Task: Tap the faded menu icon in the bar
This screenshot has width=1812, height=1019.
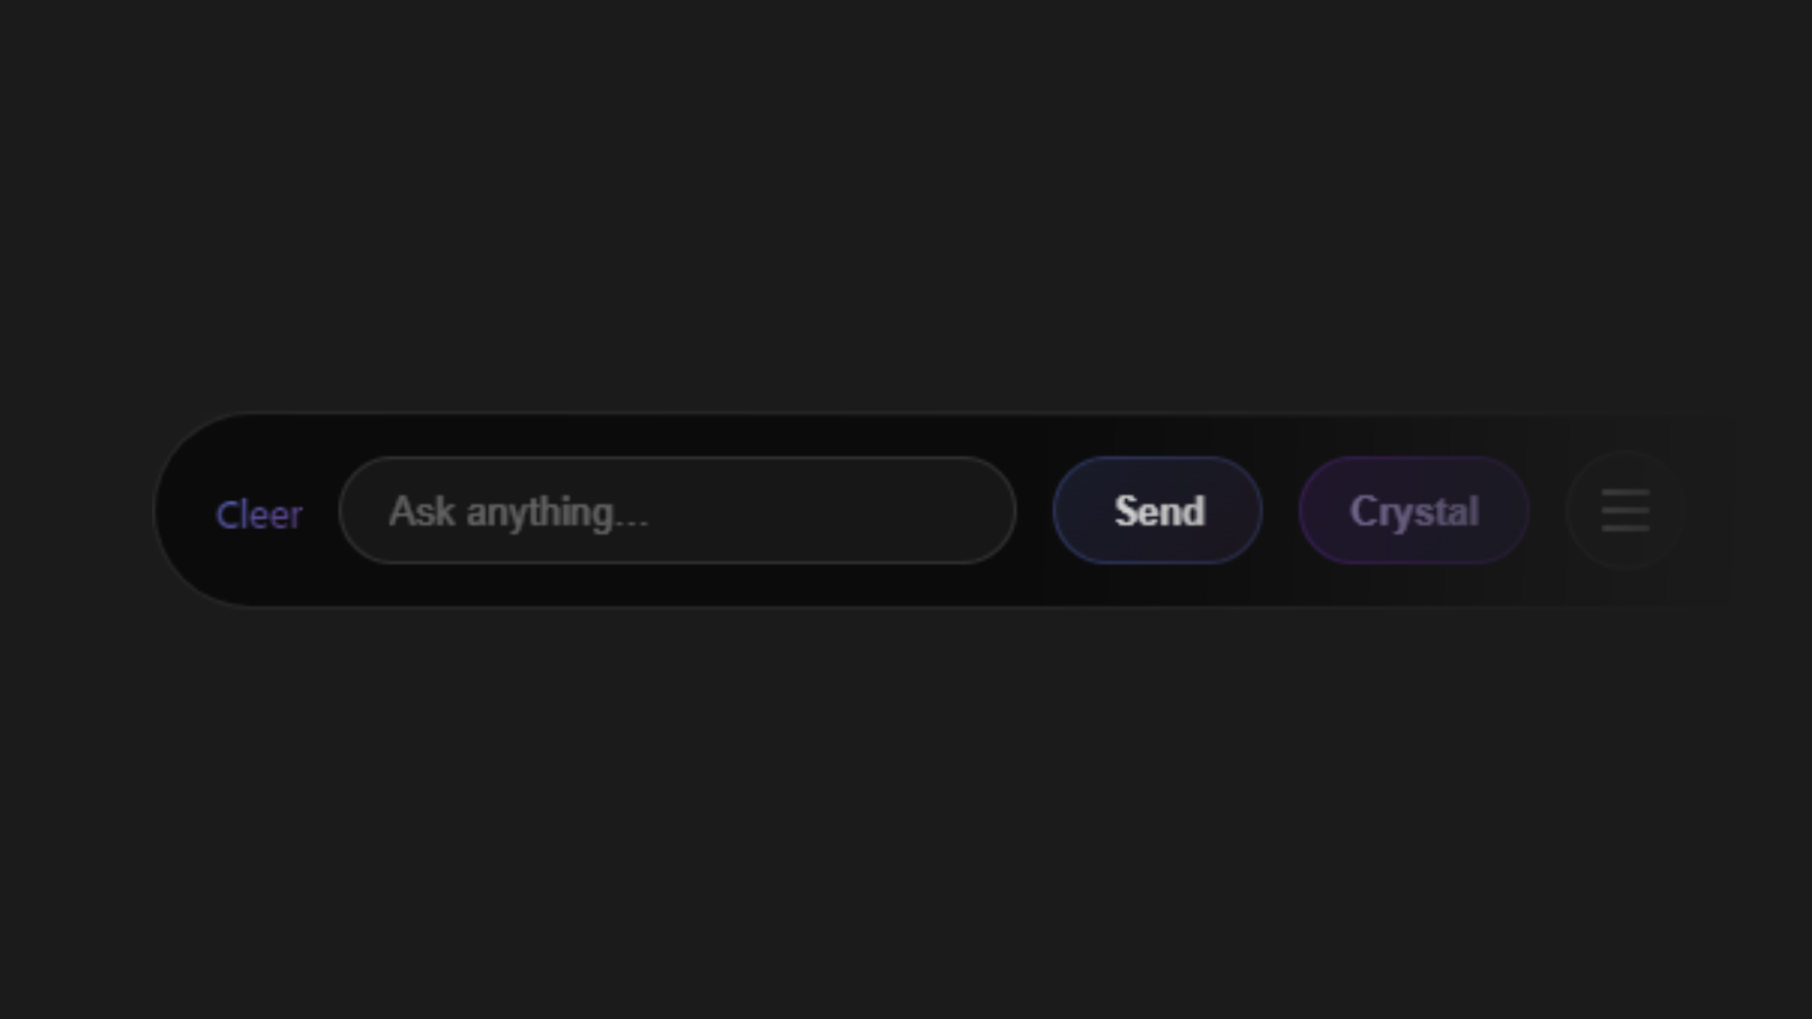Action: point(1625,510)
